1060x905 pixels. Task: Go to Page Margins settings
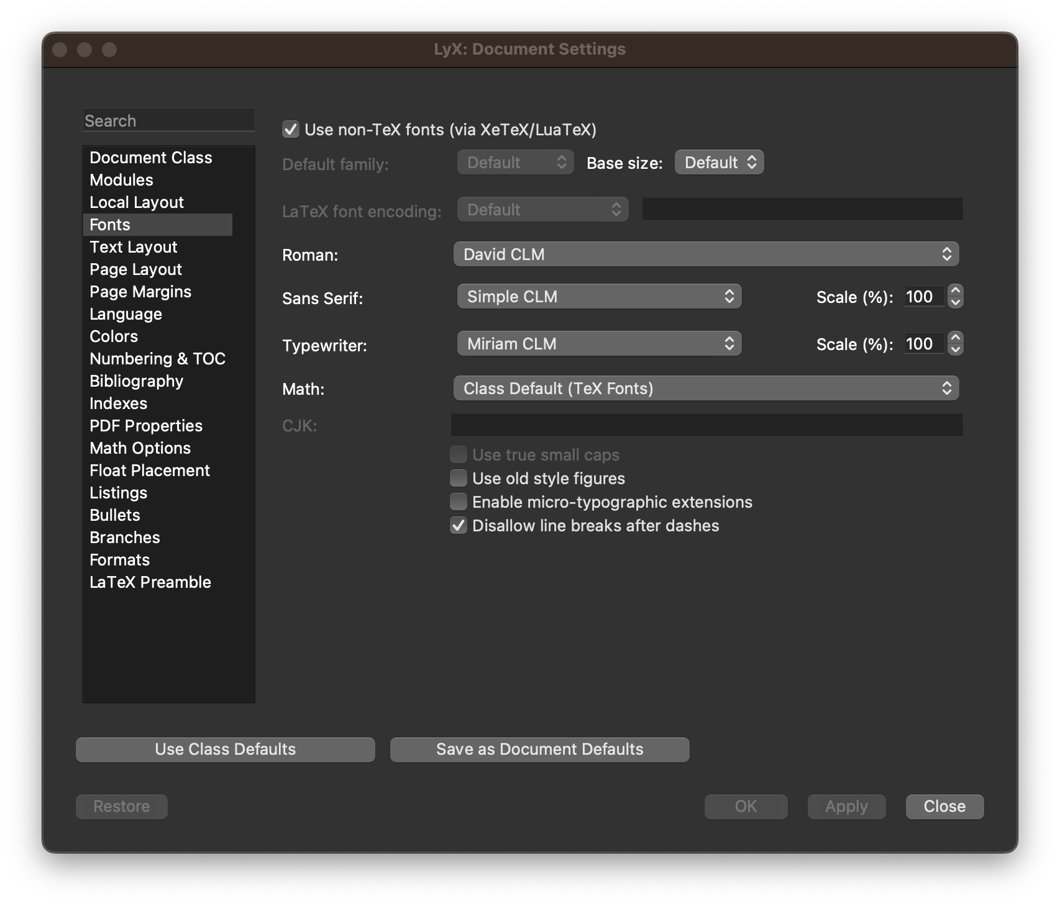point(158,292)
